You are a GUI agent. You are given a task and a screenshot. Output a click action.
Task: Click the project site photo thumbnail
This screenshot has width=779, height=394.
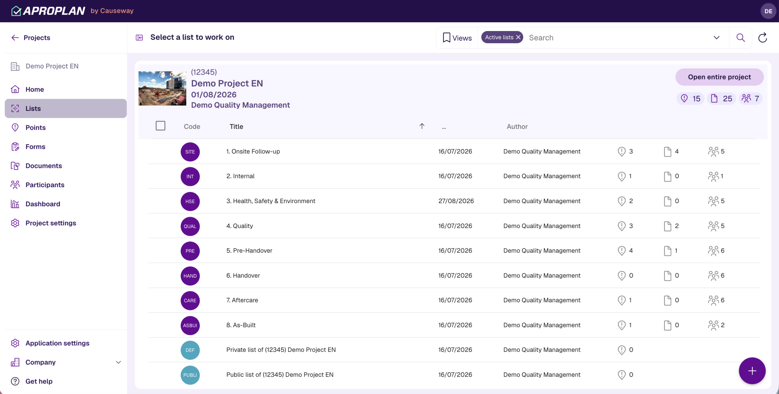point(162,88)
